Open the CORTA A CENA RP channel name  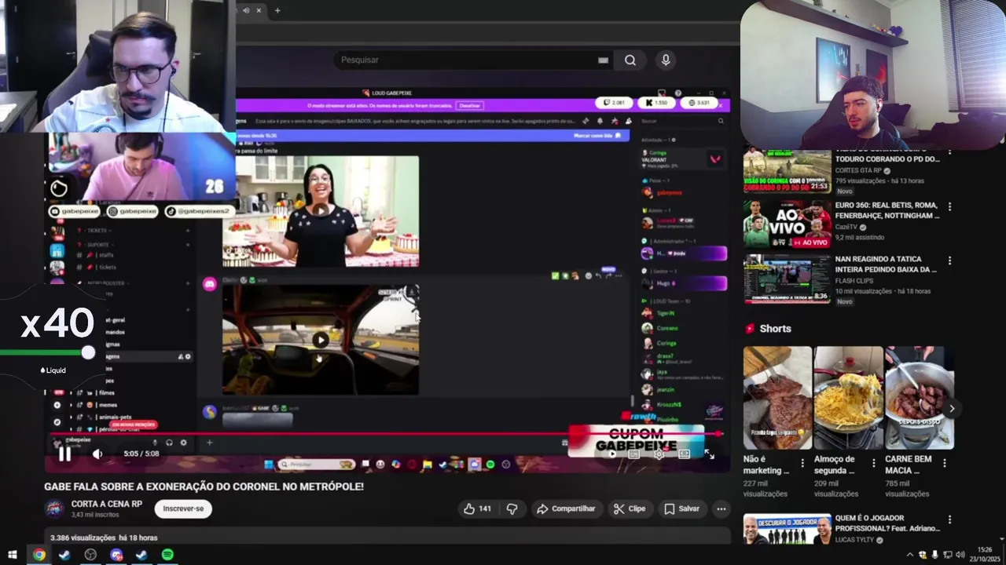click(x=107, y=504)
